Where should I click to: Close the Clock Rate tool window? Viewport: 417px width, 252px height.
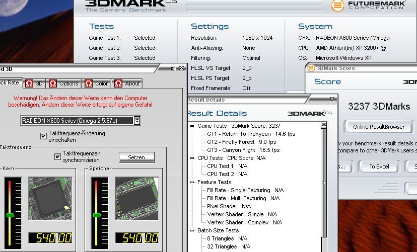pos(182,68)
